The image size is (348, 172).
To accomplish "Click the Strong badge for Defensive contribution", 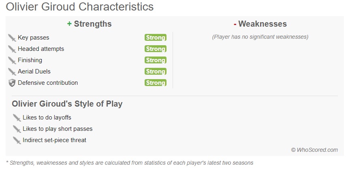I will 155,83.
